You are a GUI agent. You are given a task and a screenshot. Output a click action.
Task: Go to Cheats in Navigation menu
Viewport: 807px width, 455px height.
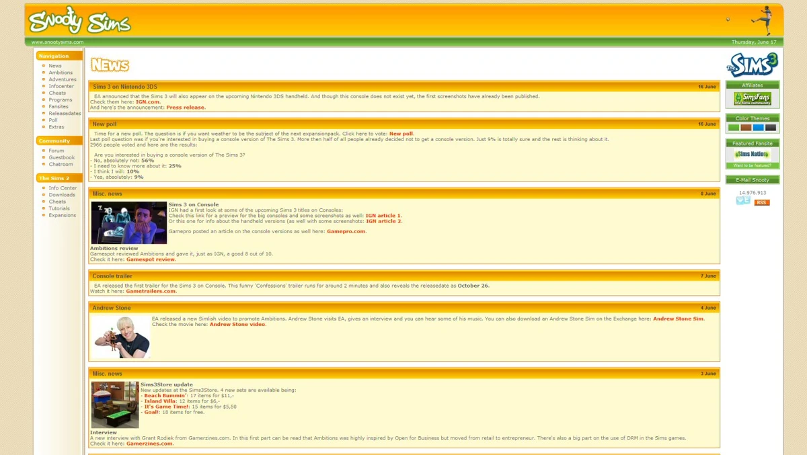(x=57, y=93)
